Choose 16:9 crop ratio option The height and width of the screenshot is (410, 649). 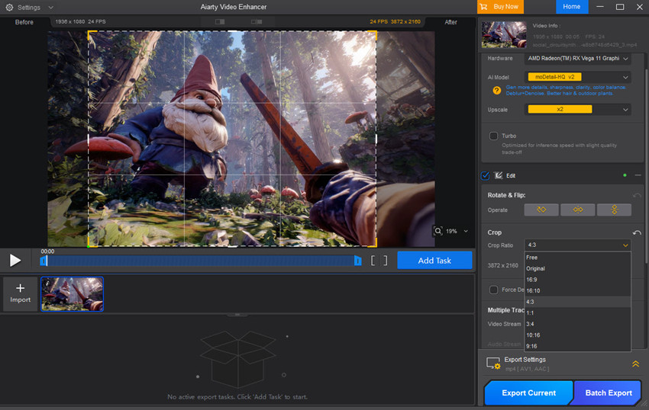[x=578, y=280]
